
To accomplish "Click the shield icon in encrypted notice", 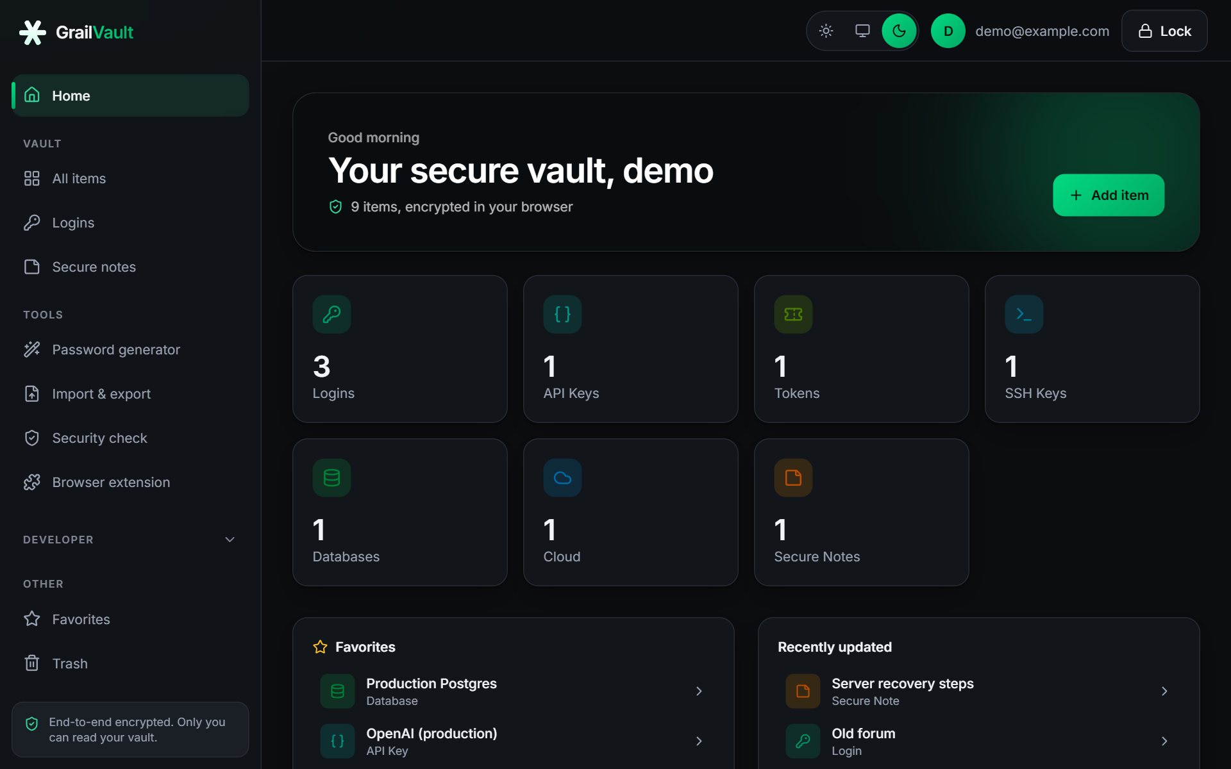I will 31,724.
